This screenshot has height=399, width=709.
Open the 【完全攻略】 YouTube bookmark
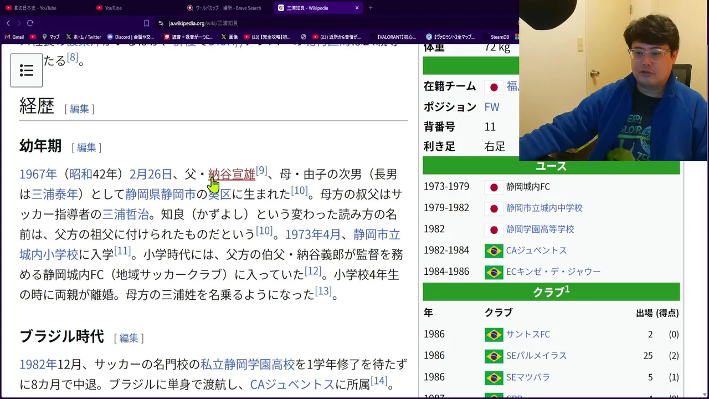(x=267, y=37)
